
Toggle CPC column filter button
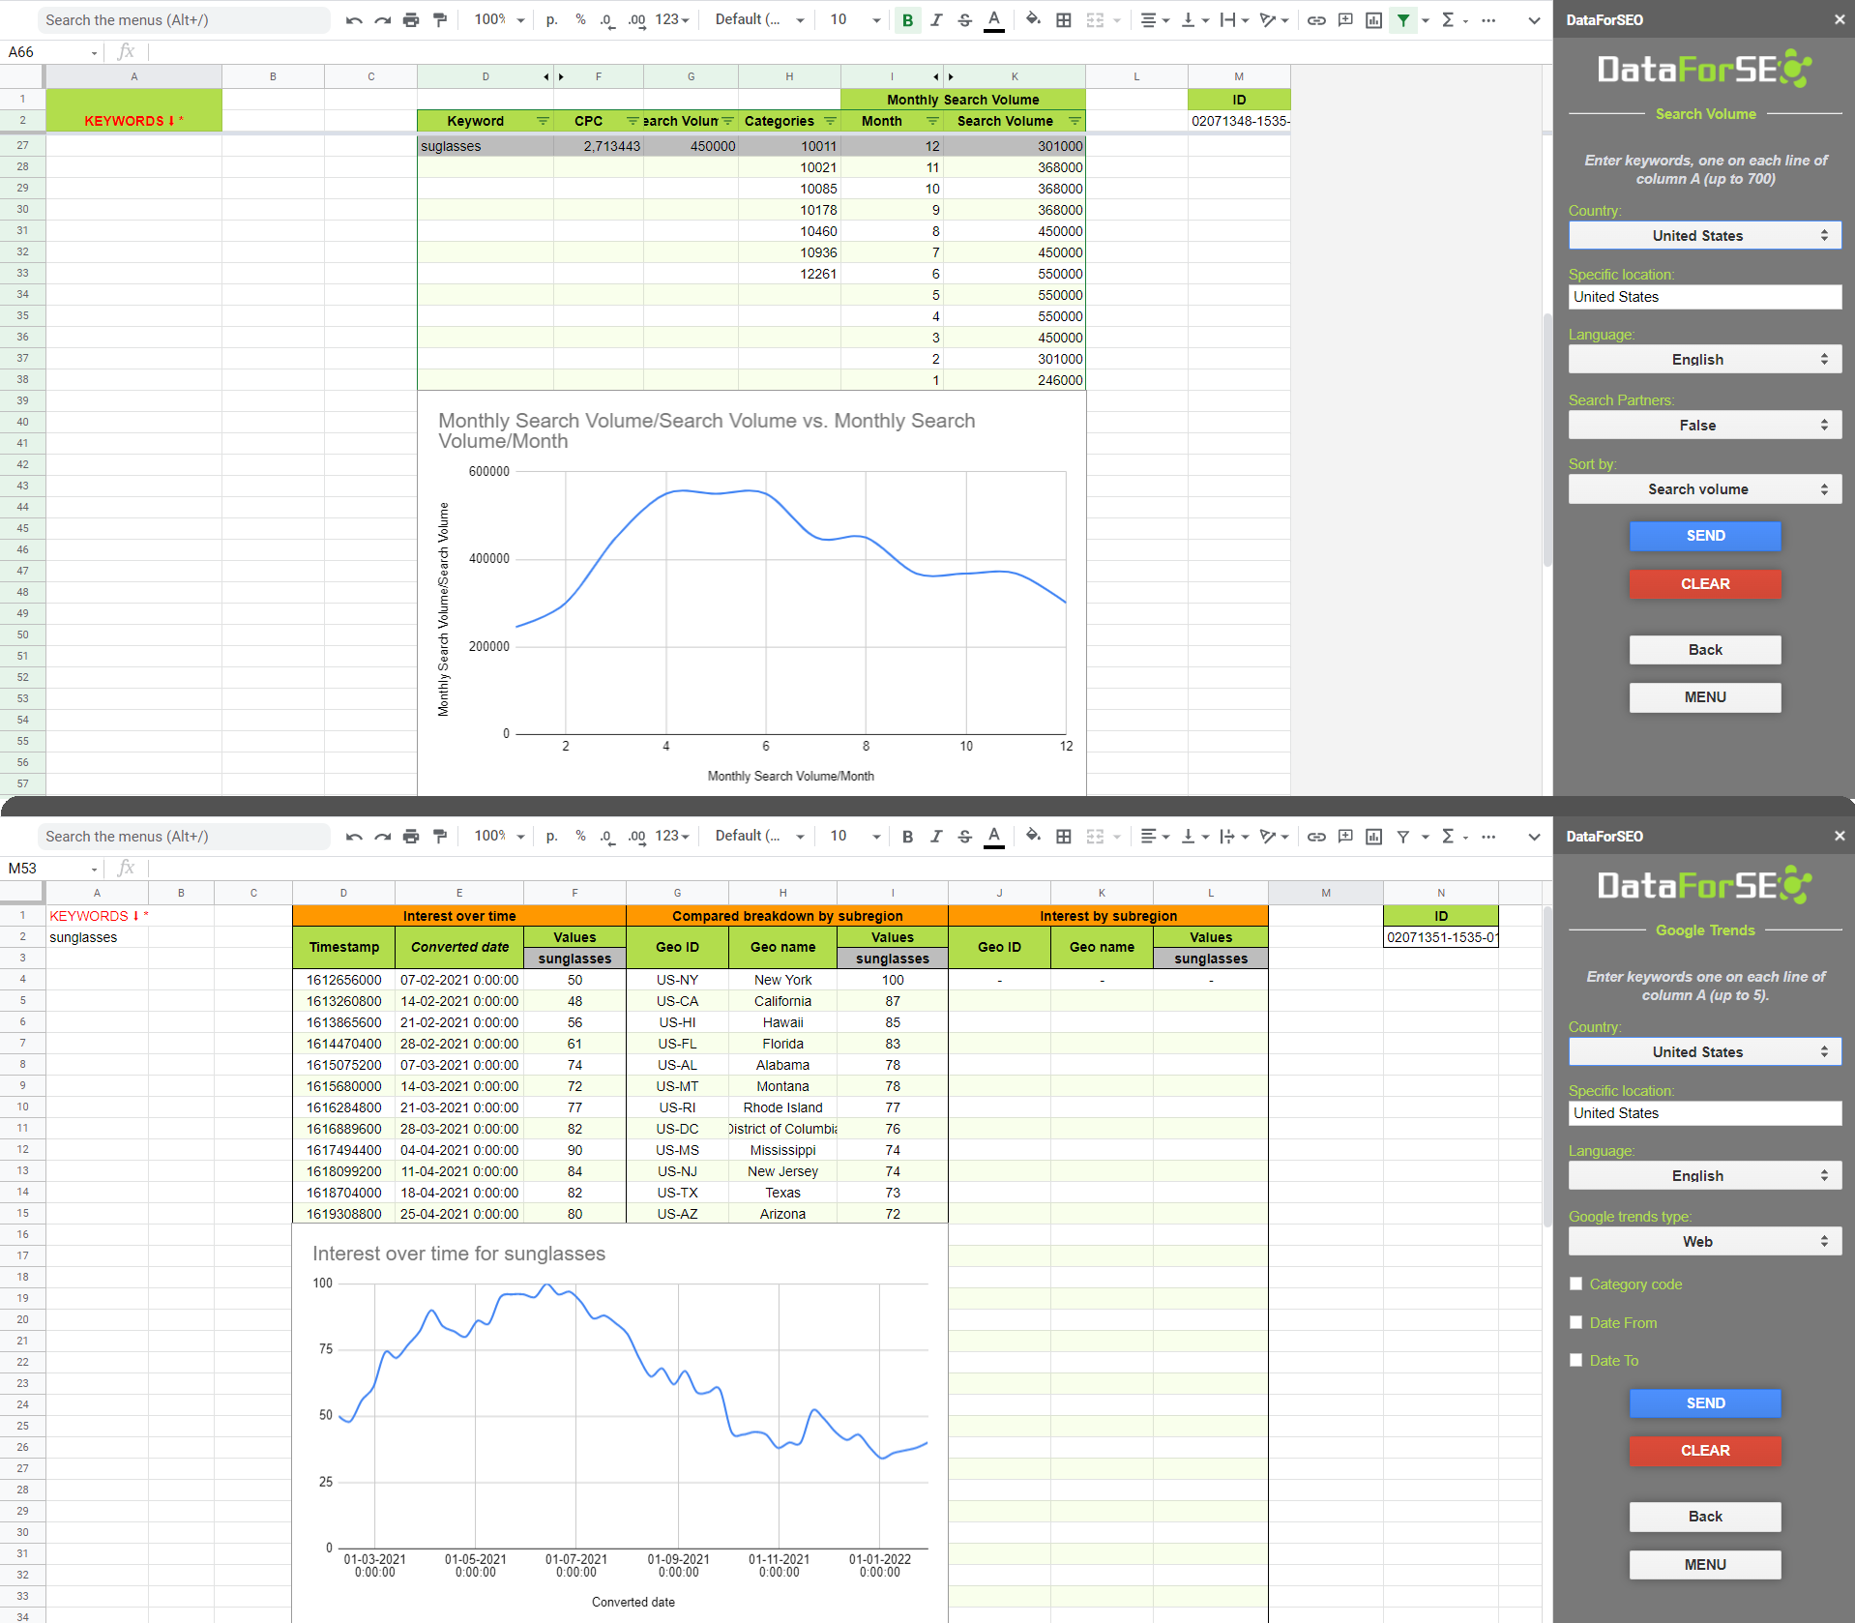point(633,121)
